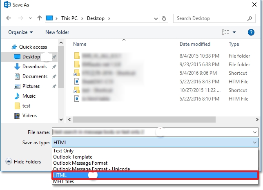Choose HTML in the type list

tap(155, 175)
